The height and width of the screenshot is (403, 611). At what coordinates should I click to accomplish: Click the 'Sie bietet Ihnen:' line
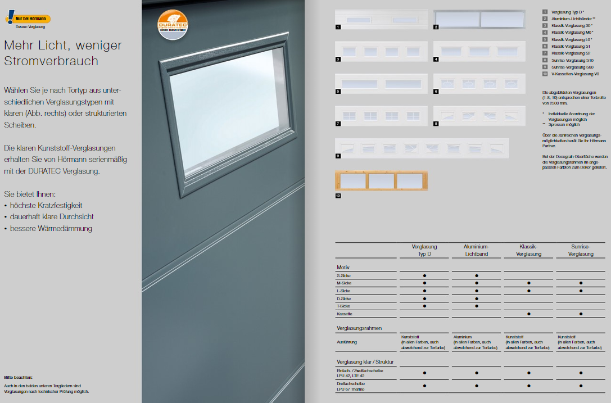tap(30, 194)
